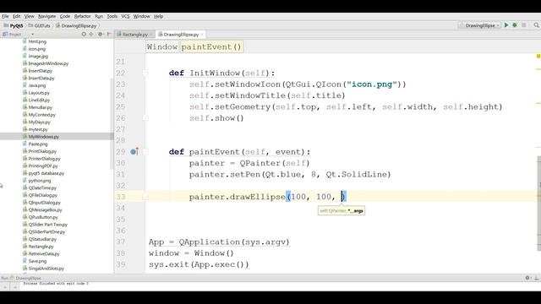Viewport: 541px width, 304px height.
Task: Click the override gutter icon on line 29
Action: point(134,151)
